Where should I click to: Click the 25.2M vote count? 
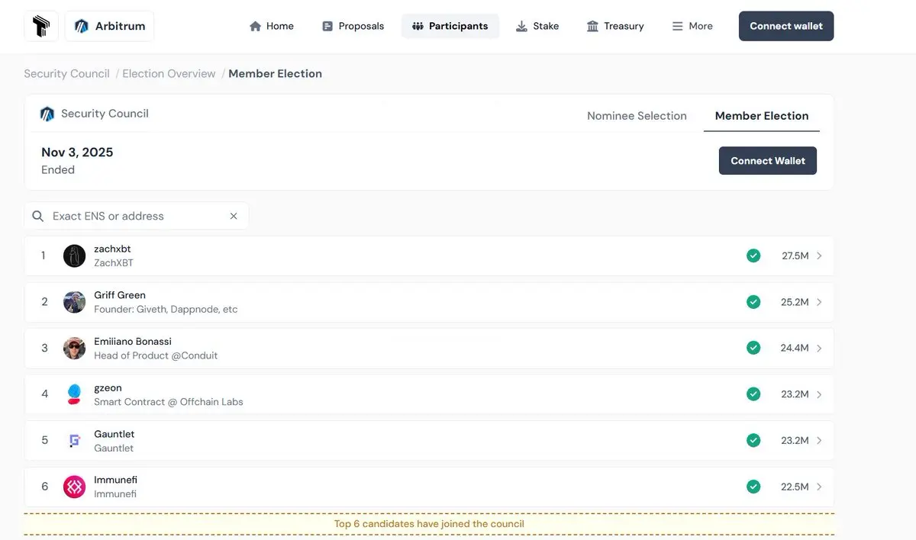795,303
